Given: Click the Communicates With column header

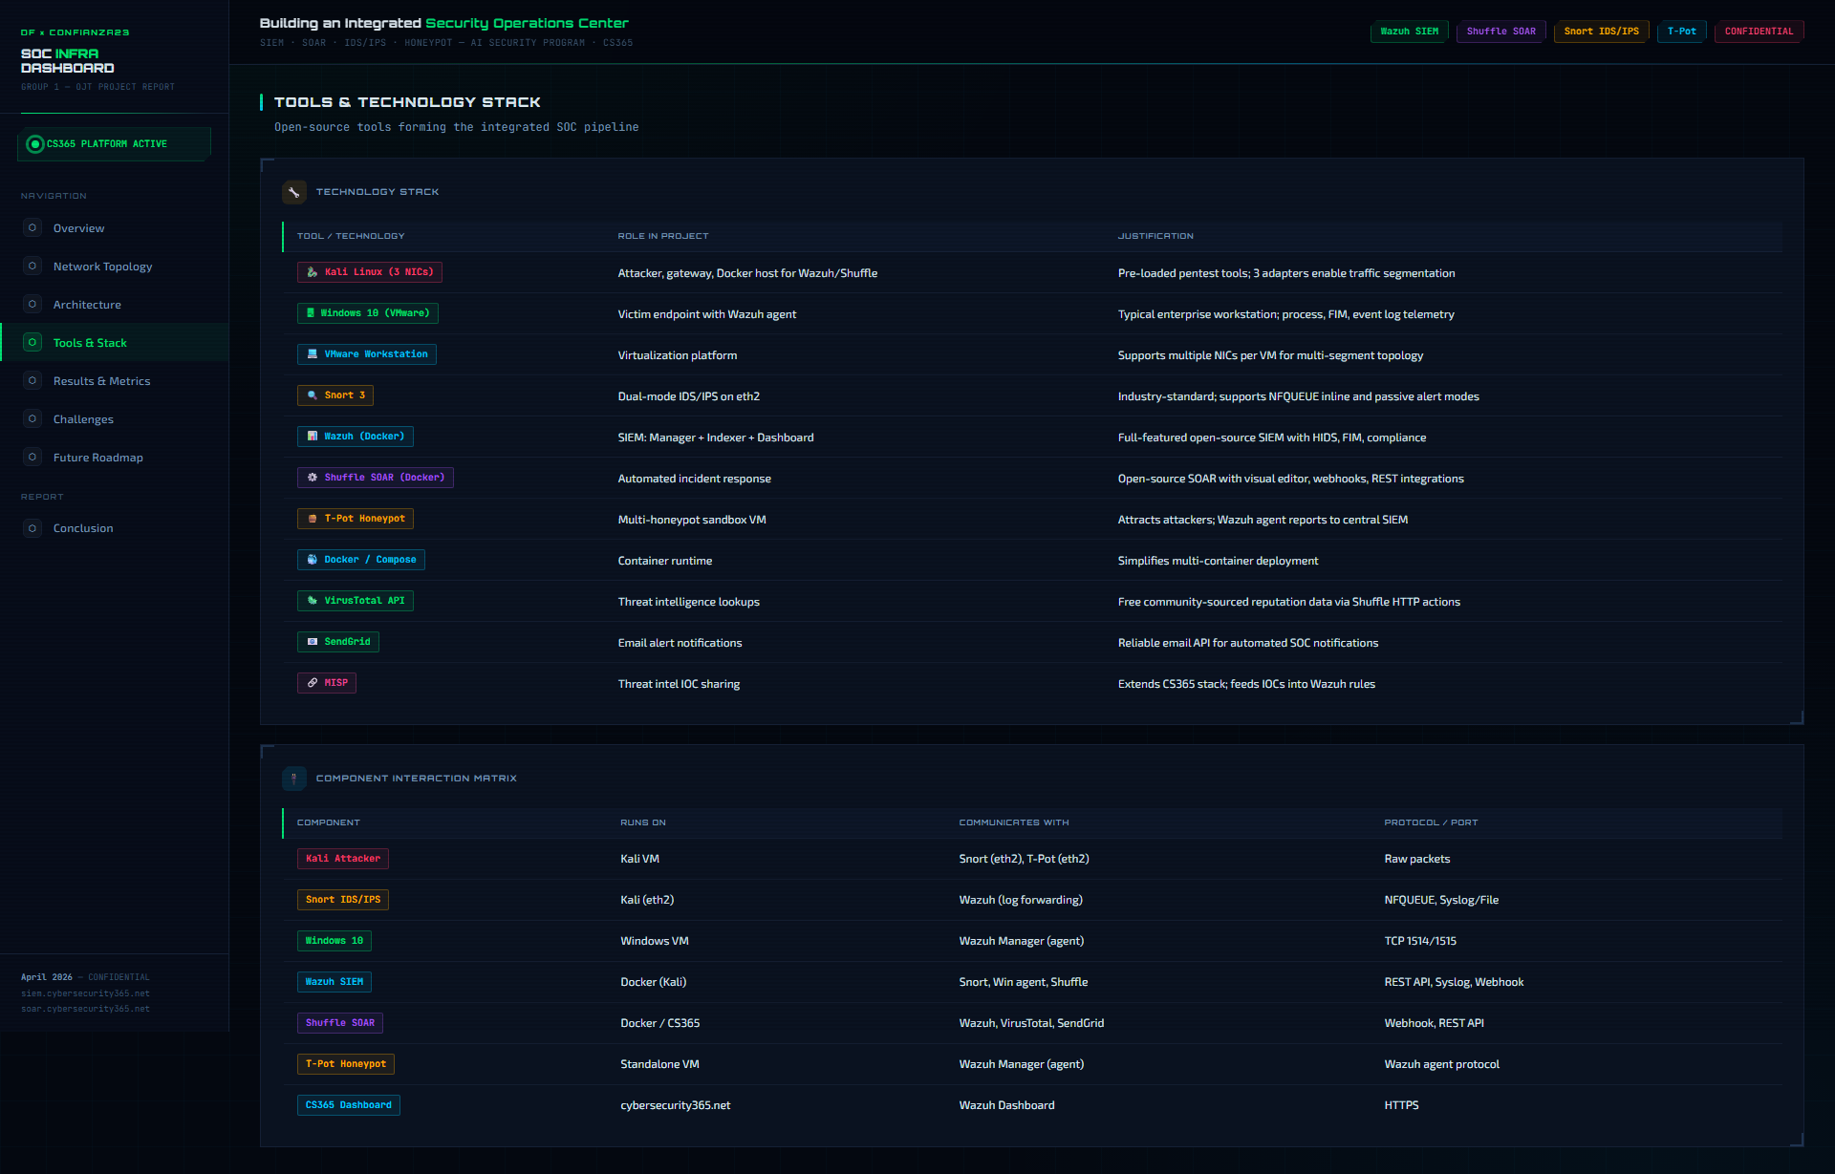Looking at the screenshot, I should tap(1014, 822).
